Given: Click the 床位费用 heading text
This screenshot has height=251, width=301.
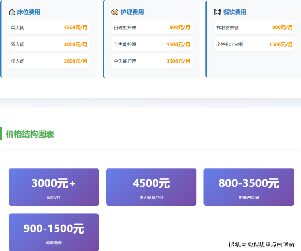Looking at the screenshot, I should [x=28, y=12].
